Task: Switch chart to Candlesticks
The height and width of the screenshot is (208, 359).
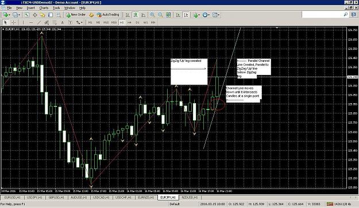Action: click(136, 15)
